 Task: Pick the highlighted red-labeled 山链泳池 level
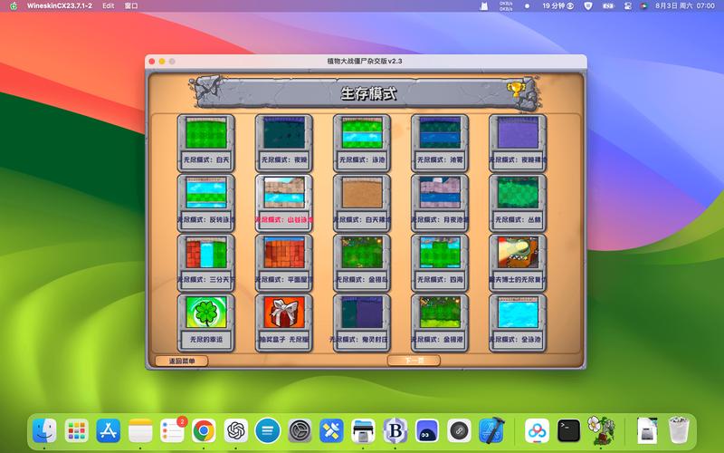[x=283, y=194]
